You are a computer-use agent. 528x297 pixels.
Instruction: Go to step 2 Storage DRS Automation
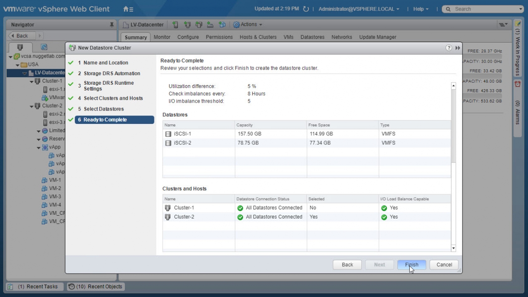pos(111,73)
